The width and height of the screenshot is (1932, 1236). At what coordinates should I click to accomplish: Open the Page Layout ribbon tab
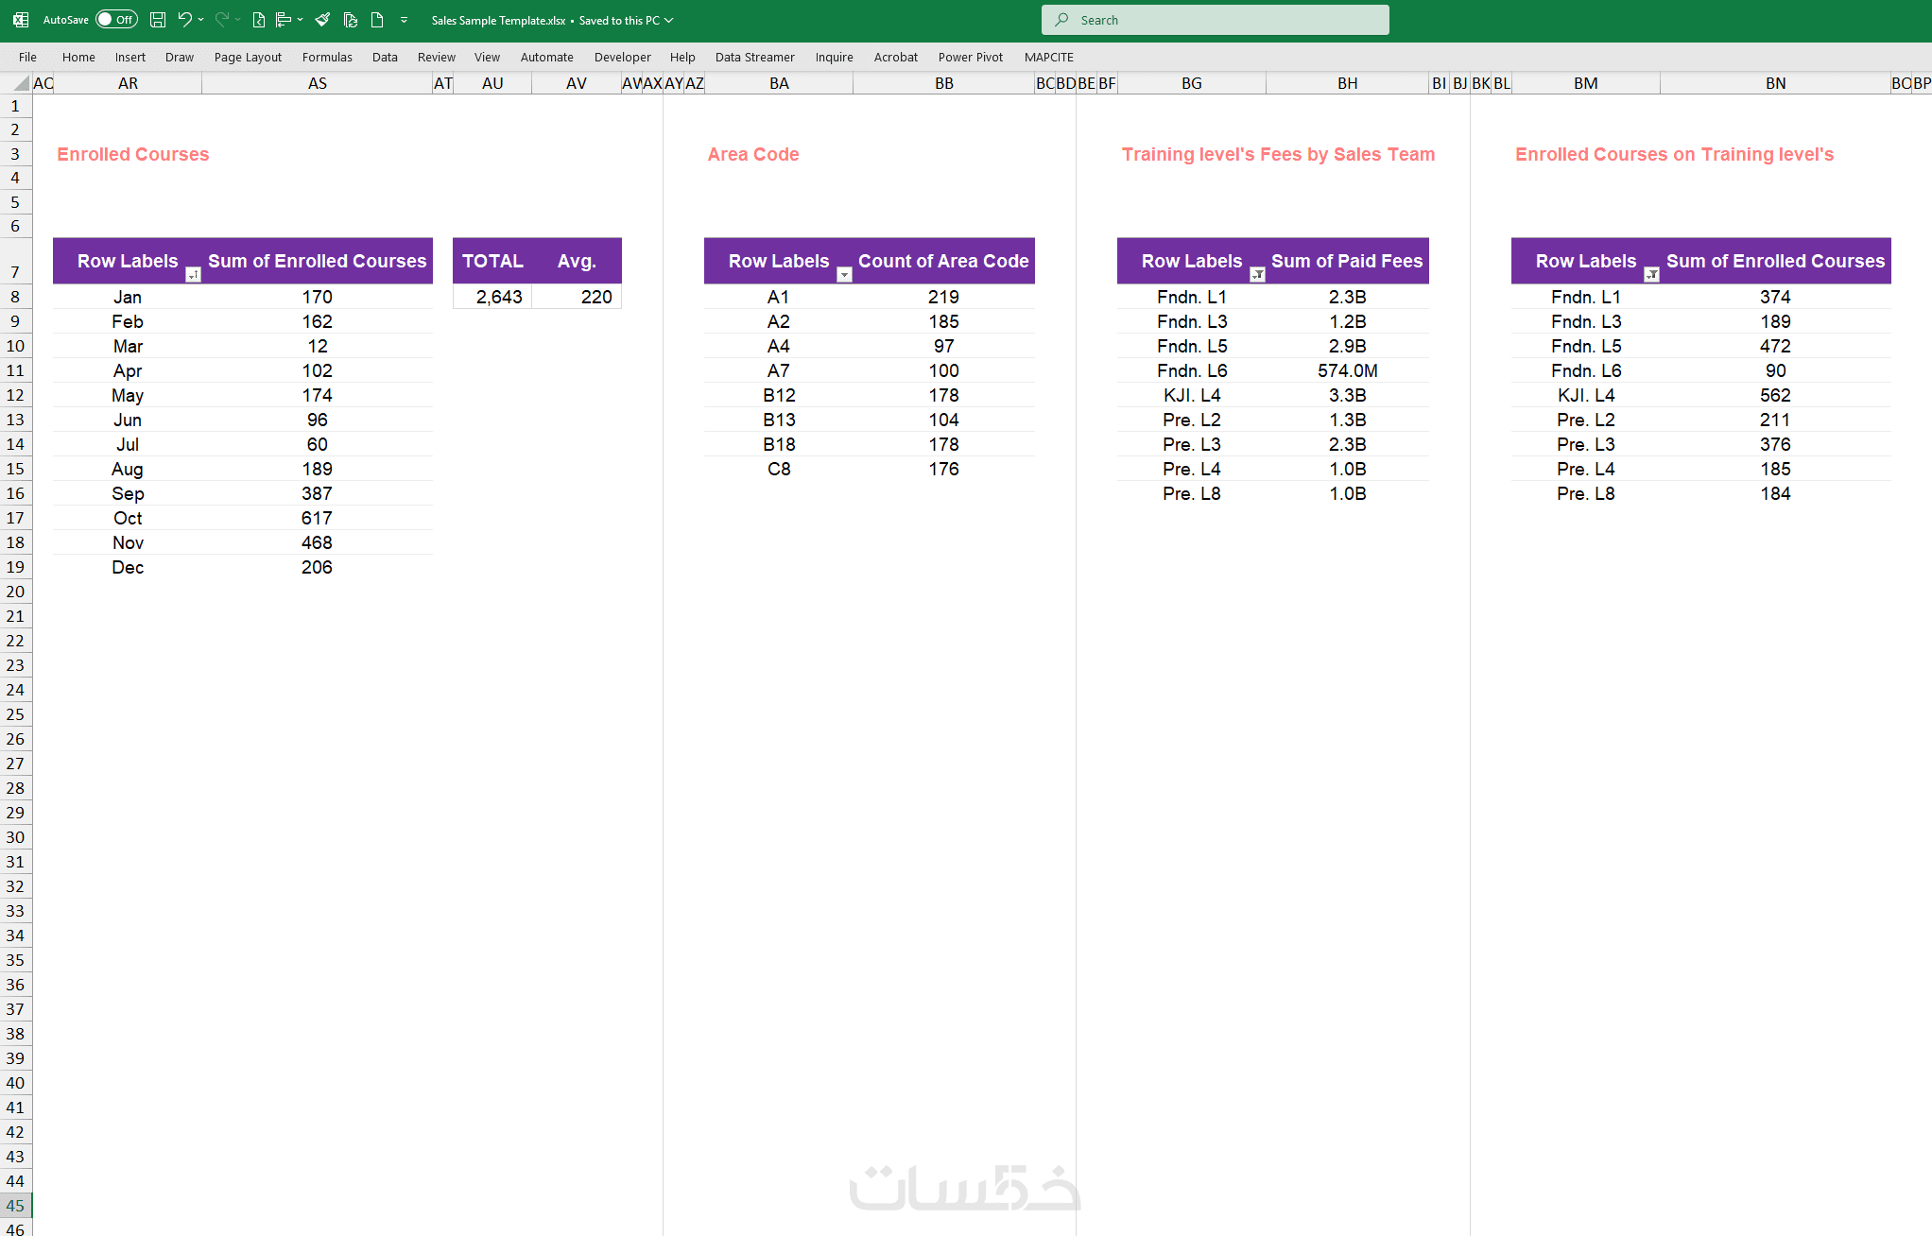click(248, 57)
